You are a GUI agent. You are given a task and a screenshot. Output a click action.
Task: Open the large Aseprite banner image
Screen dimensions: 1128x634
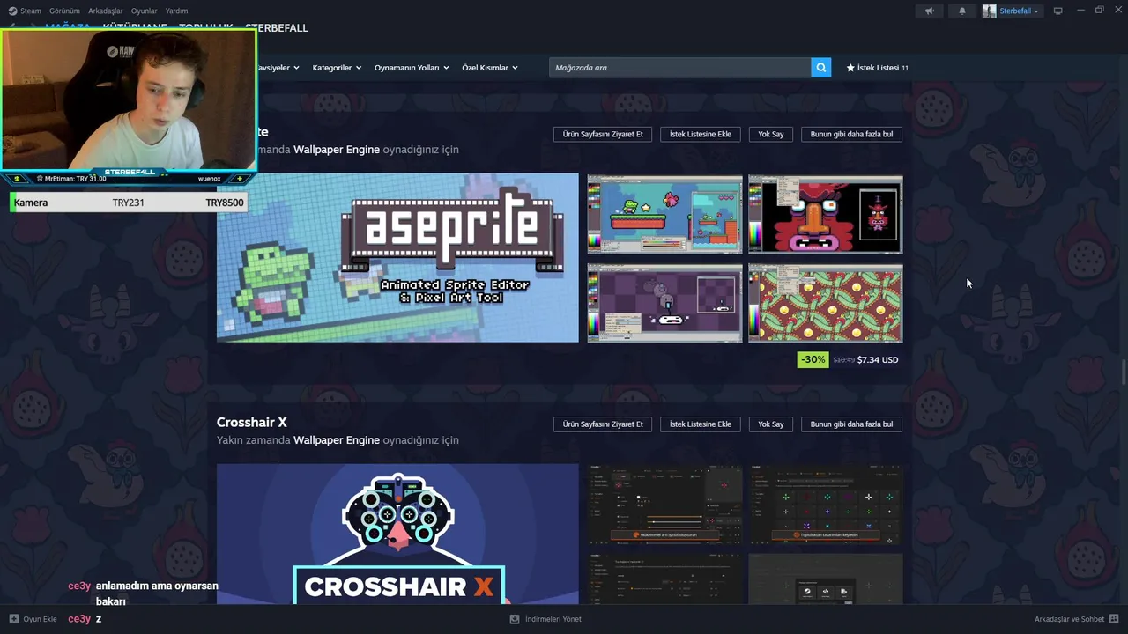397,257
